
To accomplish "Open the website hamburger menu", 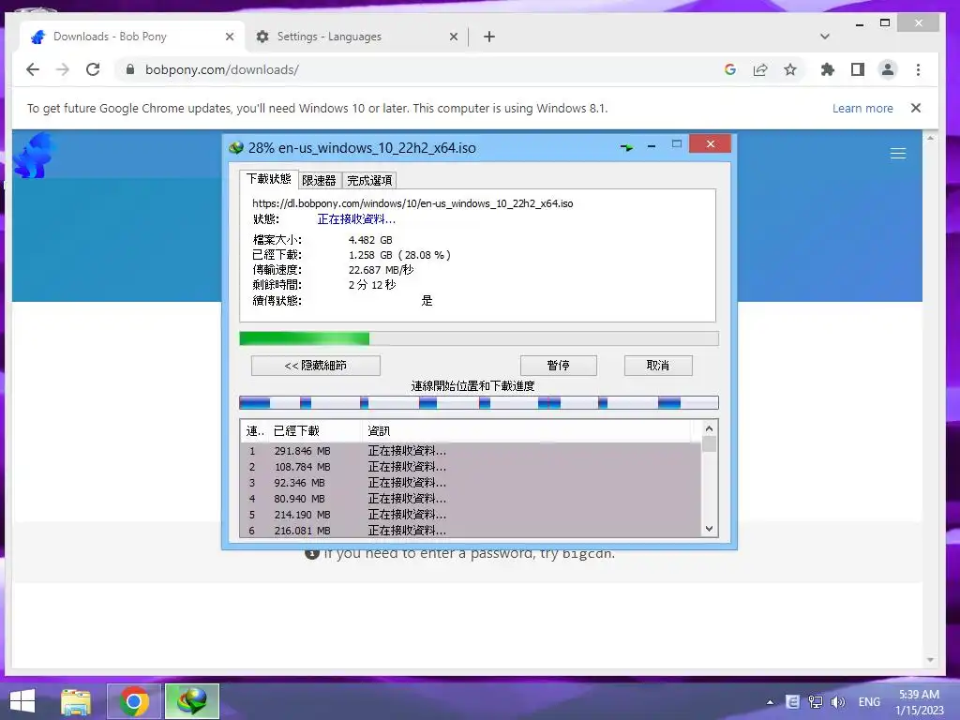I will point(897,153).
